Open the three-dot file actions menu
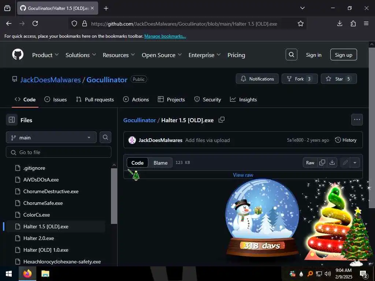 (x=357, y=120)
